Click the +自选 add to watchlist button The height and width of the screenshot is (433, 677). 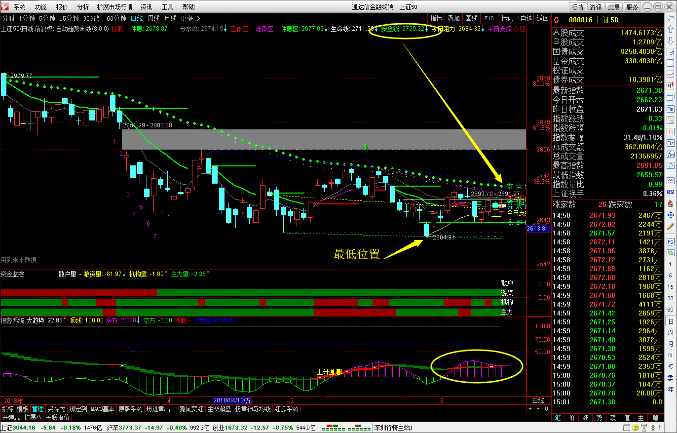pyautogui.click(x=525, y=18)
